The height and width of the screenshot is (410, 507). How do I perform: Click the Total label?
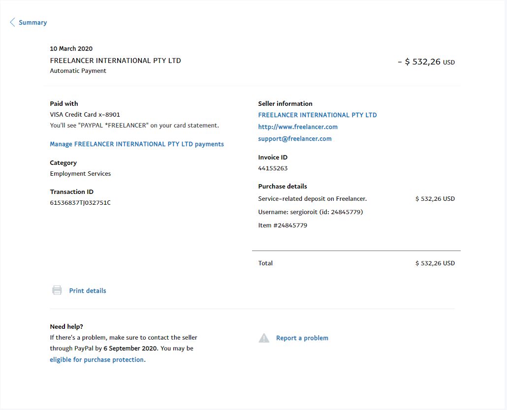tap(265, 263)
